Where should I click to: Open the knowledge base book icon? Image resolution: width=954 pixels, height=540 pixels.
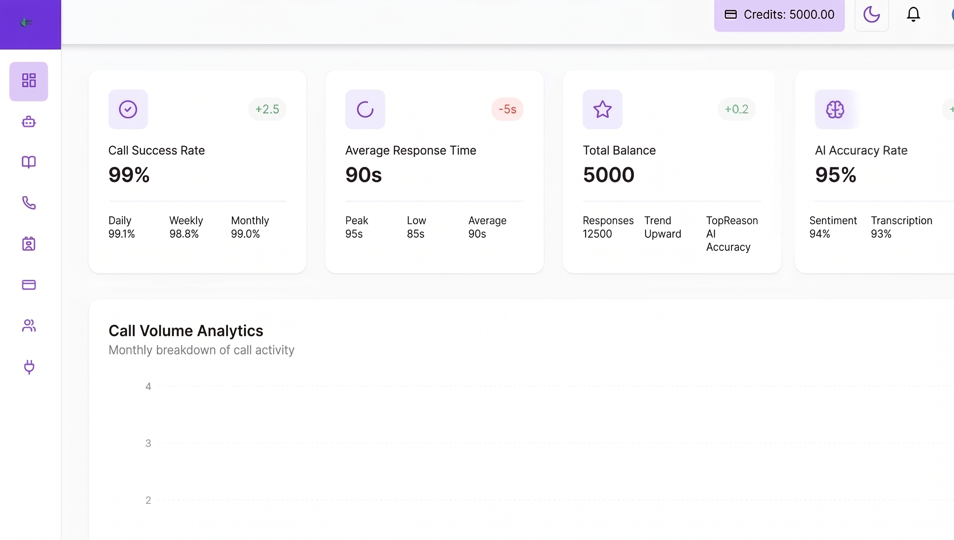pyautogui.click(x=28, y=162)
